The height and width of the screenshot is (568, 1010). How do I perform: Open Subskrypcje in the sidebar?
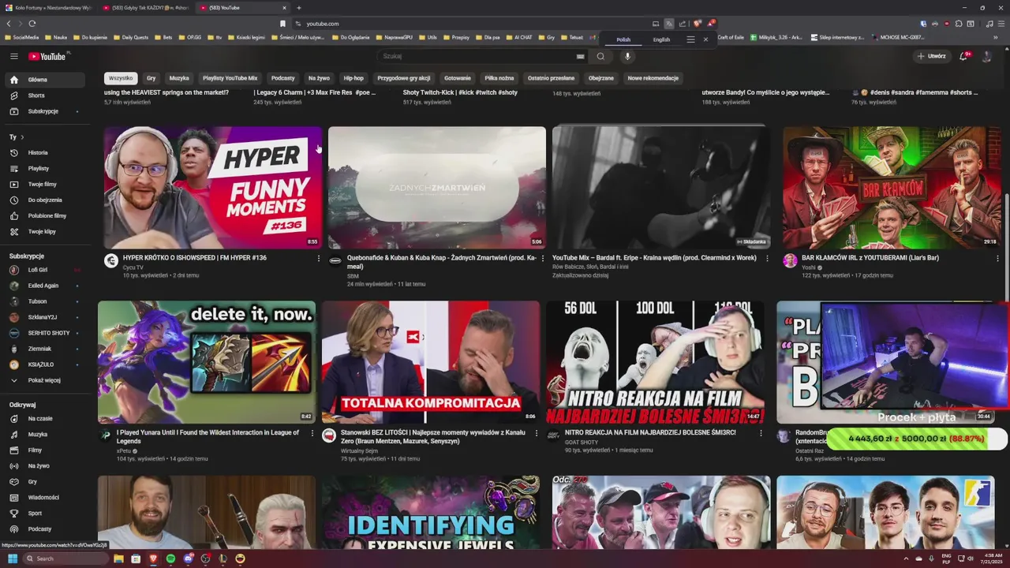coord(43,111)
